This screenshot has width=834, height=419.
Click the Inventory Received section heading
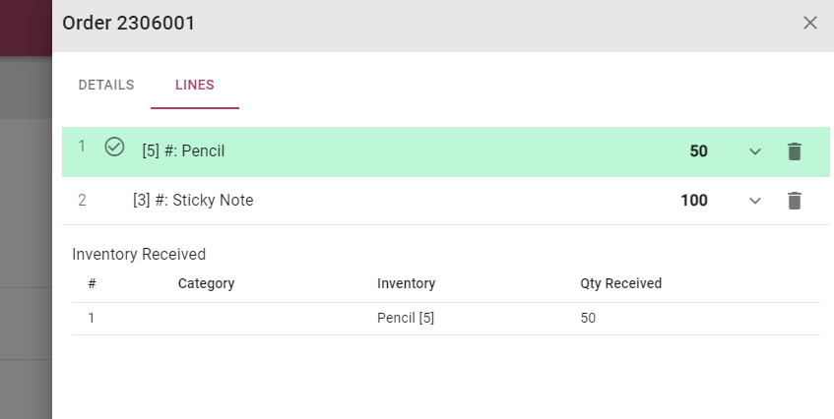coord(139,254)
